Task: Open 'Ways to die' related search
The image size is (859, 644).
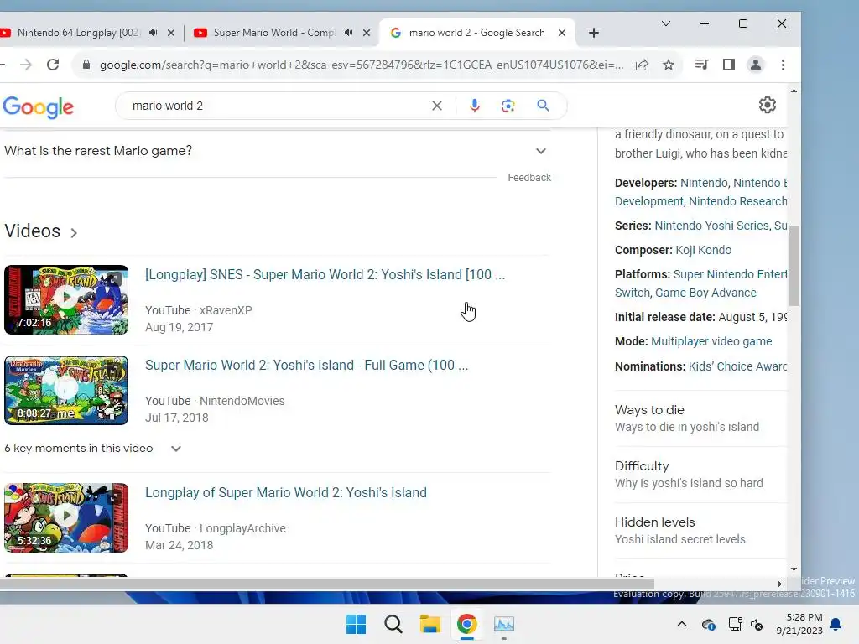Action: pyautogui.click(x=700, y=418)
